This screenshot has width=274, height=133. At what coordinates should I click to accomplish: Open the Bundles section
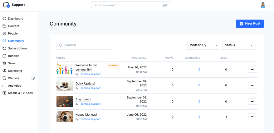(x=14, y=56)
